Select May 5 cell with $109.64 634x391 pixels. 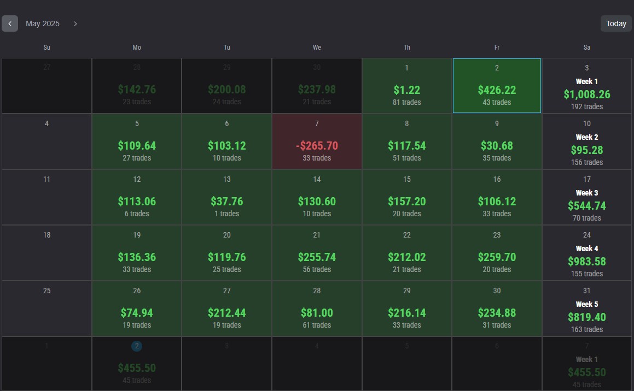click(x=137, y=141)
